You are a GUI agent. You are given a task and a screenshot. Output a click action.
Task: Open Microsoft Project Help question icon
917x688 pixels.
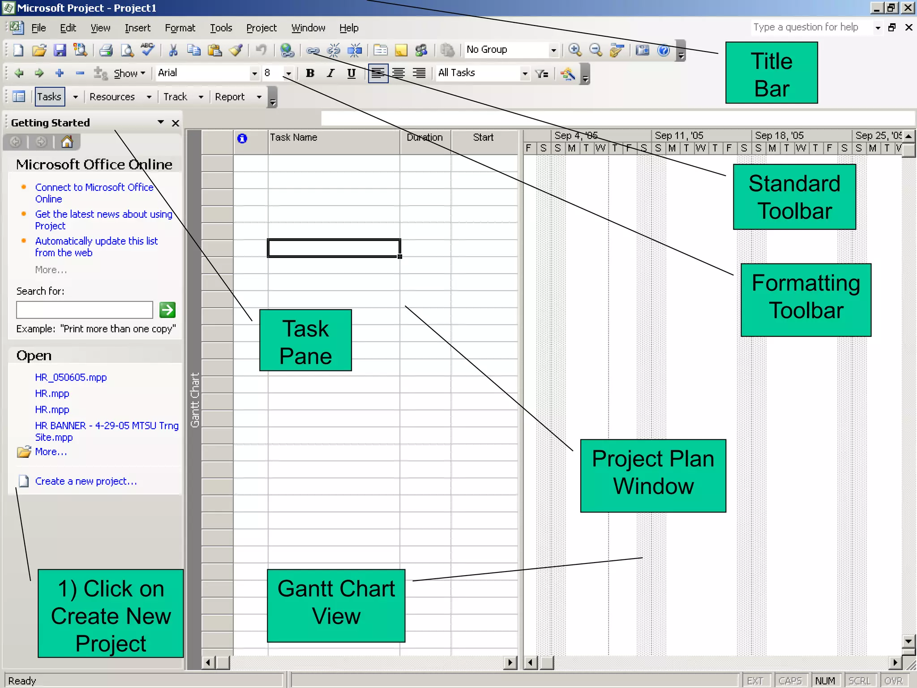(x=664, y=50)
